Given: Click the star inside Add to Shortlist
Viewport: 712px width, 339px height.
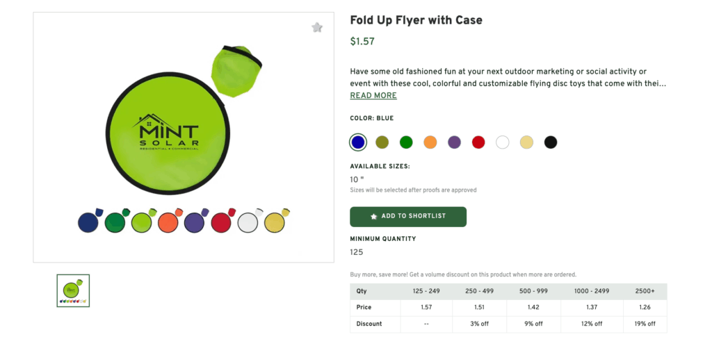Looking at the screenshot, I should pos(374,217).
